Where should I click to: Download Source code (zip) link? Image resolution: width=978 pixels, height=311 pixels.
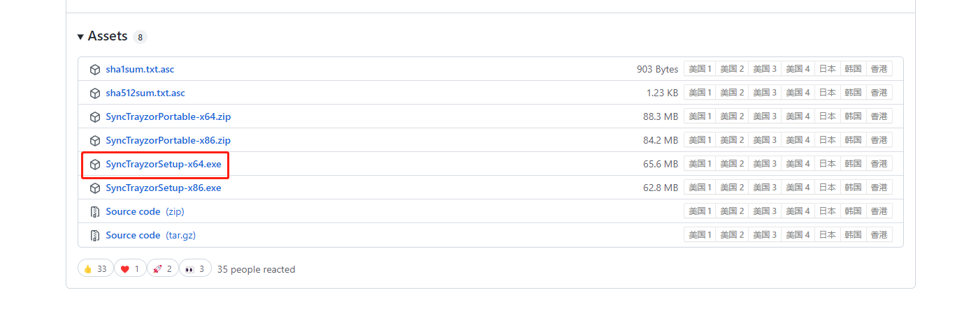tap(133, 211)
